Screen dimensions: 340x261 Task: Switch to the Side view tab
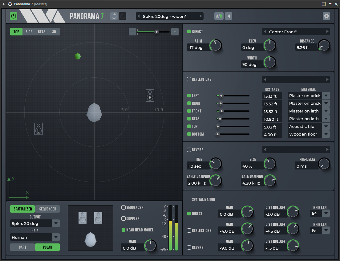(x=29, y=32)
